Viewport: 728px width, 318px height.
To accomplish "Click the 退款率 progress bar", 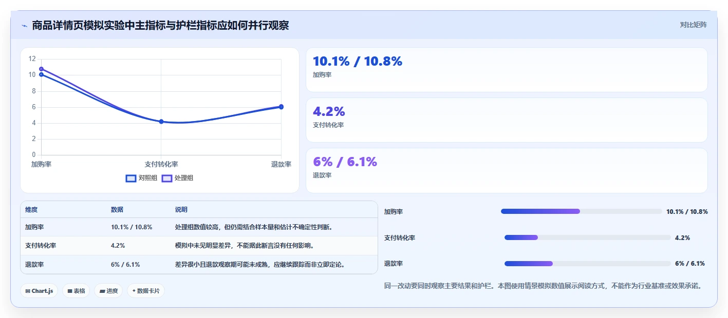I will 588,264.
